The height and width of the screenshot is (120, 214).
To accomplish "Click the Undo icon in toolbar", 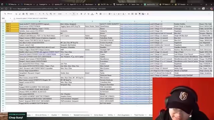I will 16,14.
